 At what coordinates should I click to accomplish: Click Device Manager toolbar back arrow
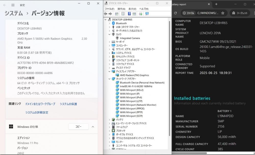click(106, 14)
